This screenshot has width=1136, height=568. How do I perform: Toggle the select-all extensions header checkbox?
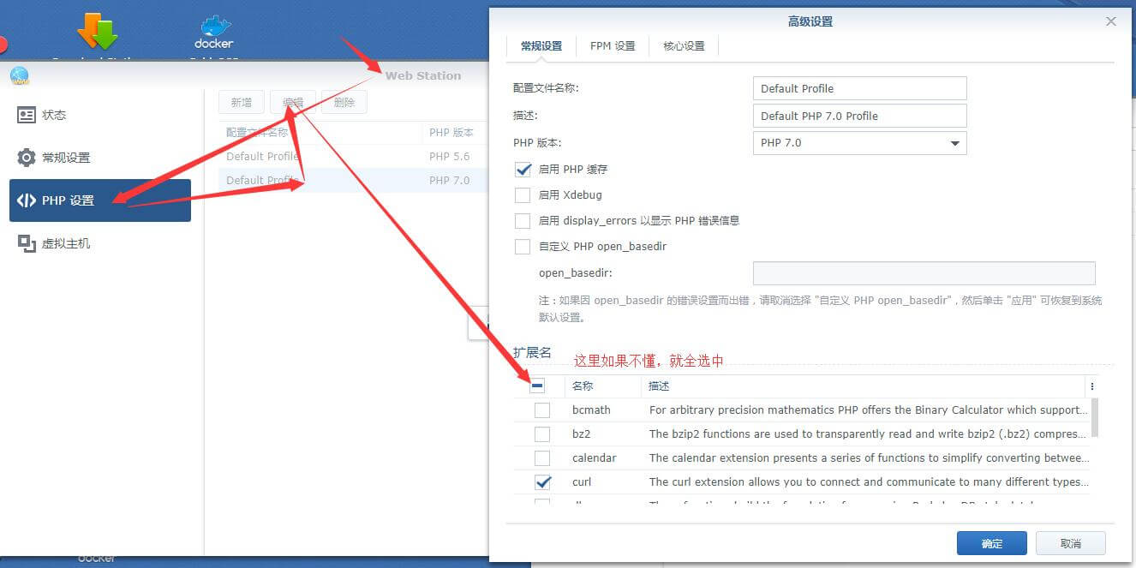click(537, 386)
